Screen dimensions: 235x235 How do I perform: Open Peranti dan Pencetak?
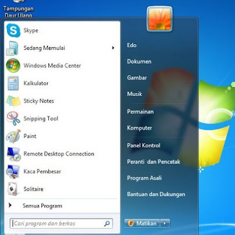[153, 162]
